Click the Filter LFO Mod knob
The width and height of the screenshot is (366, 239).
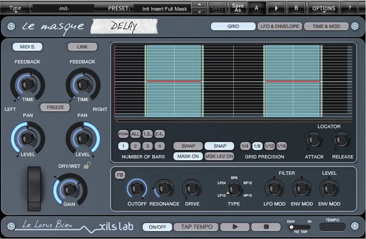tap(274, 188)
